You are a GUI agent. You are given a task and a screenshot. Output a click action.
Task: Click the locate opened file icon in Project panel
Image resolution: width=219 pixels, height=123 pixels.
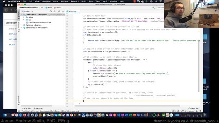(x=51, y=11)
